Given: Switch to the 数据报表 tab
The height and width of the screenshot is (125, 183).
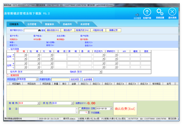Looking at the screenshot, I should pos(50,24).
